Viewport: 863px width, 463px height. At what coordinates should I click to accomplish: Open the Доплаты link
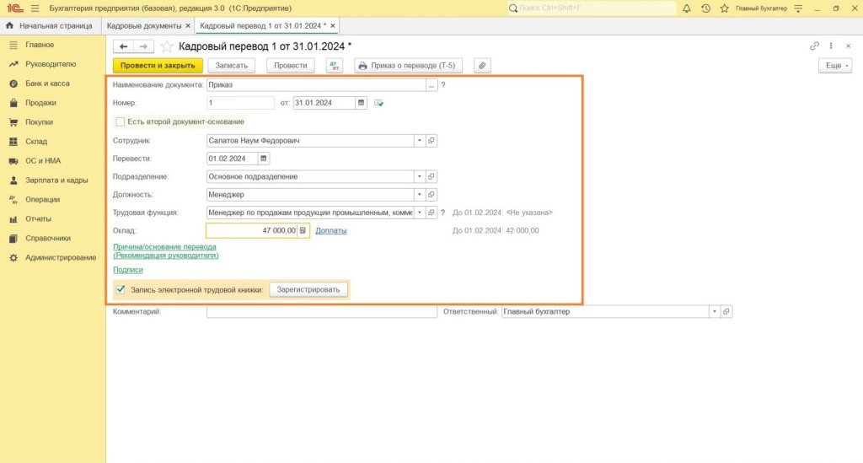coord(331,230)
